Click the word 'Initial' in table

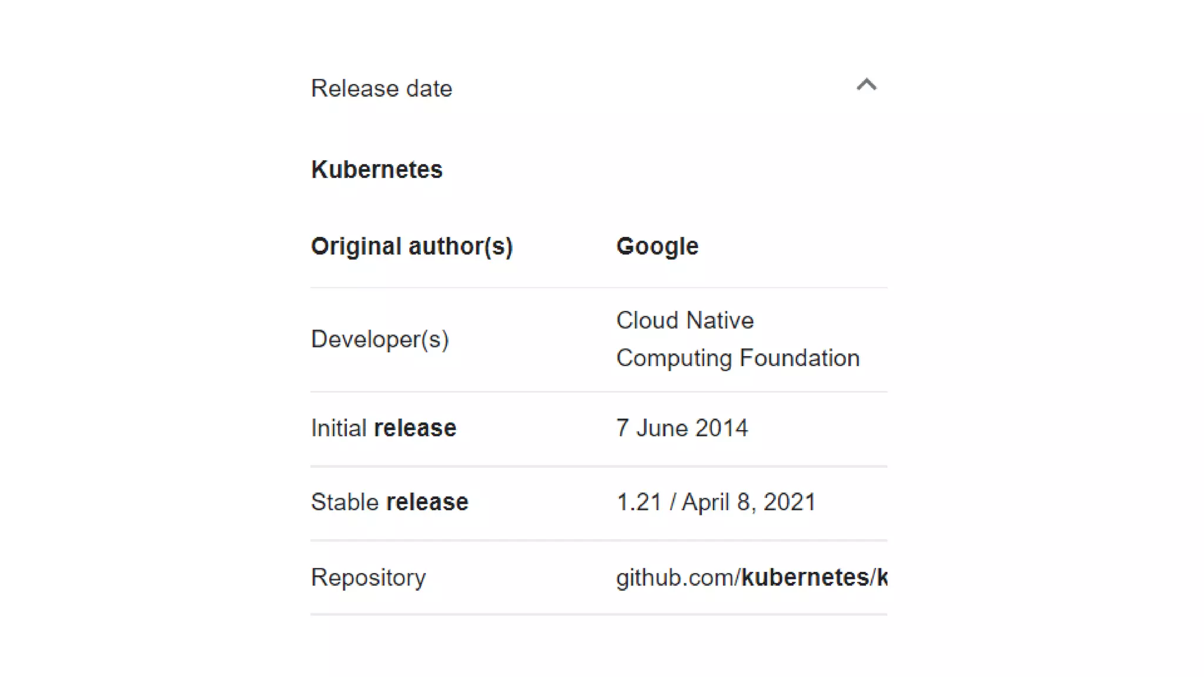point(339,428)
